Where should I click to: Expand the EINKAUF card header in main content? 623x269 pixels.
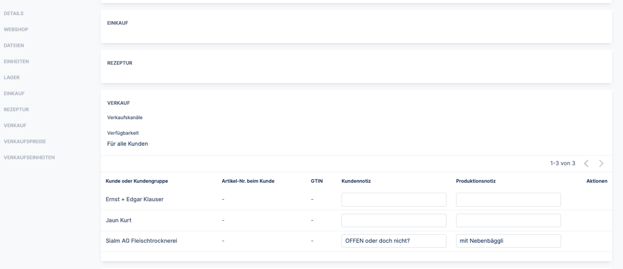click(118, 23)
